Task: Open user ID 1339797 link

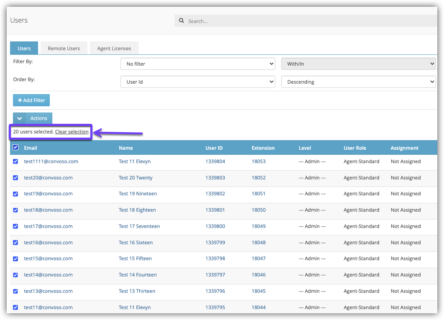Action: [x=215, y=275]
